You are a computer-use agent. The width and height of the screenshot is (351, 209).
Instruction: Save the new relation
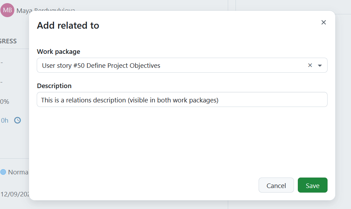(x=312, y=185)
